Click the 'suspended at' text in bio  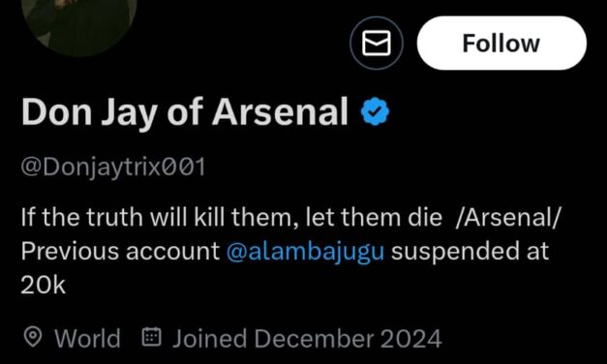coord(470,252)
